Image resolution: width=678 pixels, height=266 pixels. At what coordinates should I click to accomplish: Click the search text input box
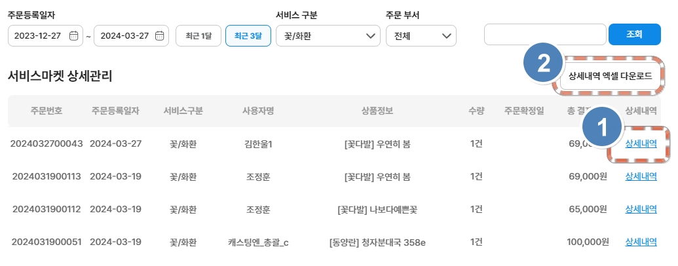pos(545,34)
